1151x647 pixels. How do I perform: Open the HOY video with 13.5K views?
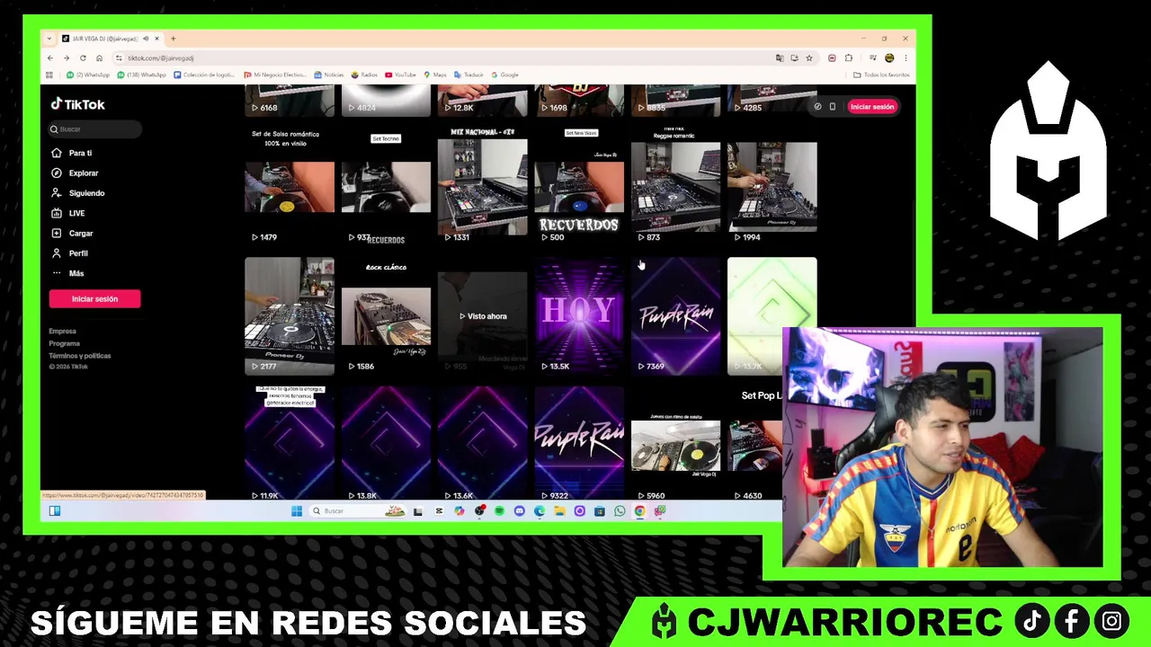pyautogui.click(x=579, y=315)
